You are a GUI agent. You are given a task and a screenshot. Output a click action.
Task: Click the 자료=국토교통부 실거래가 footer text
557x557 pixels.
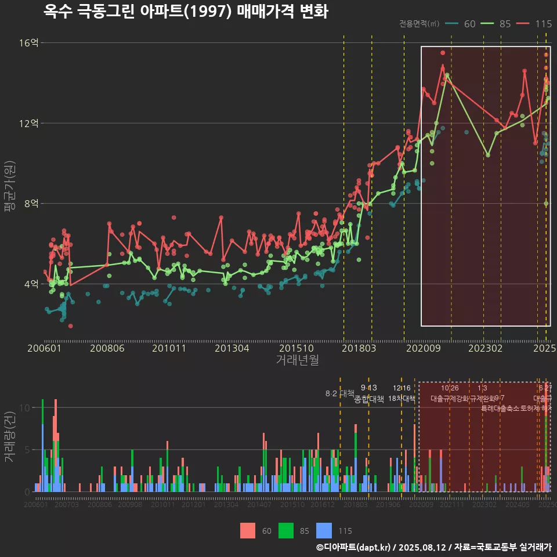[502, 547]
